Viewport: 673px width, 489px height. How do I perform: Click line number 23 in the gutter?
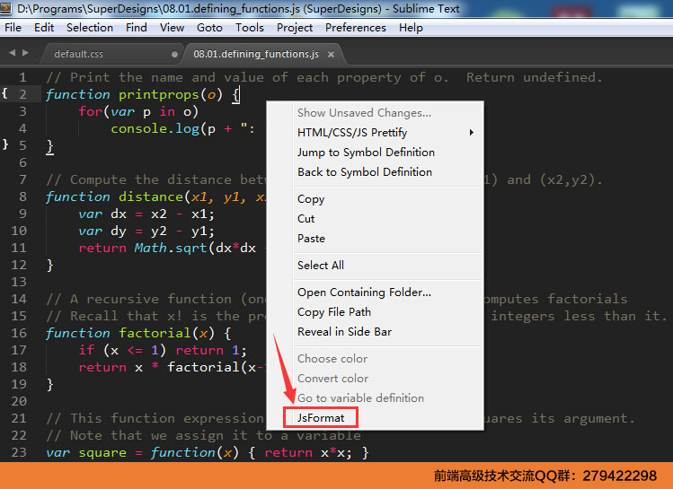tap(19, 452)
